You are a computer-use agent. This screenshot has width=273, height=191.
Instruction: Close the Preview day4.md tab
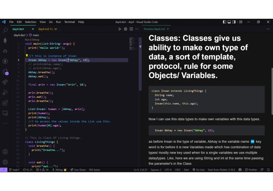(x=168, y=29)
